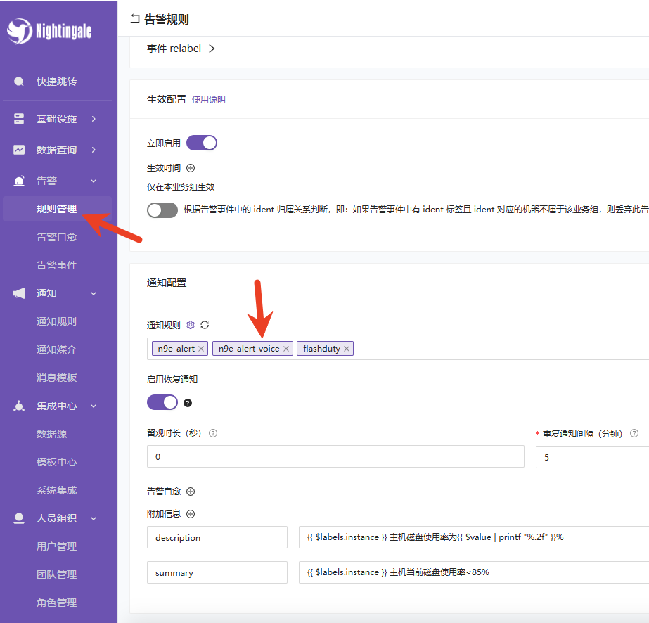The image size is (649, 623).
Task: Enable the 仅在本业务组生效 switch
Action: click(162, 210)
